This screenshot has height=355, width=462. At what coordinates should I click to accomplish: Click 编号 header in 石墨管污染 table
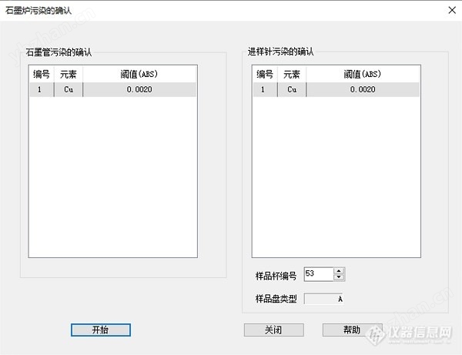(x=41, y=75)
